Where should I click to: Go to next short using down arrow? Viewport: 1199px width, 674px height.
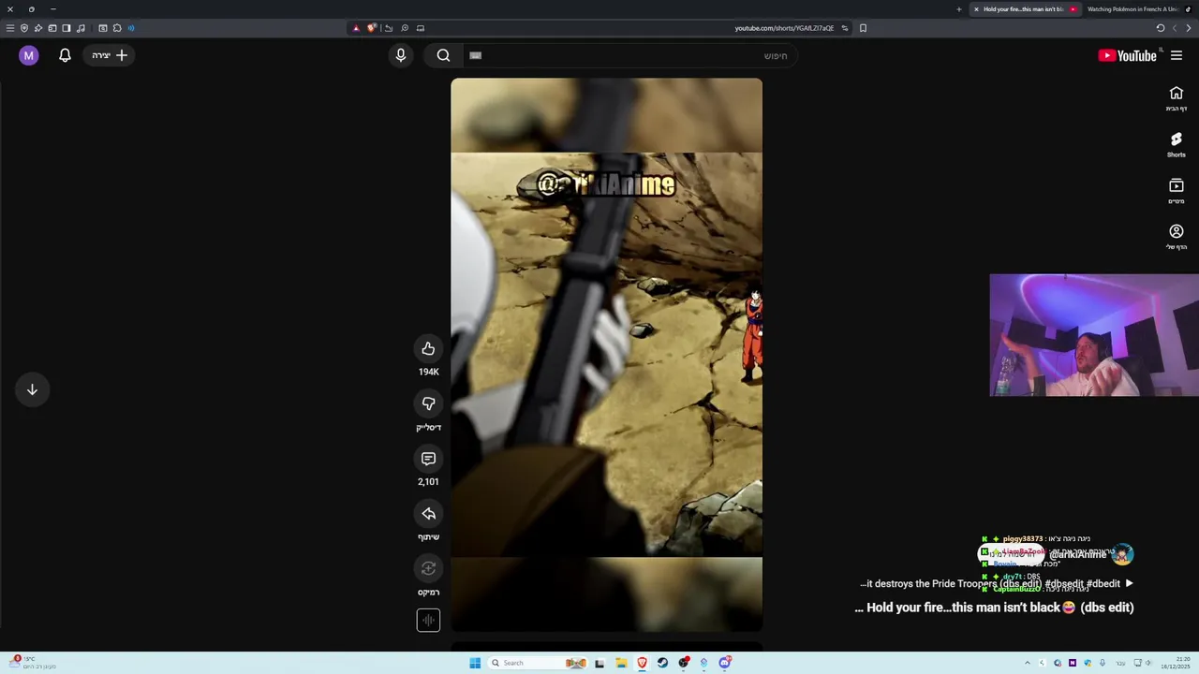pos(32,389)
